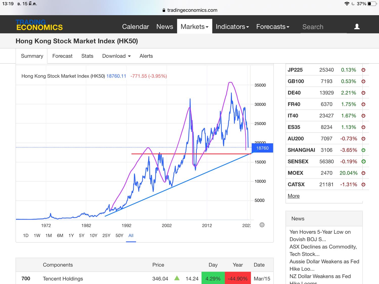
Task: Click the clock icon beside AU200
Action: tap(363, 139)
